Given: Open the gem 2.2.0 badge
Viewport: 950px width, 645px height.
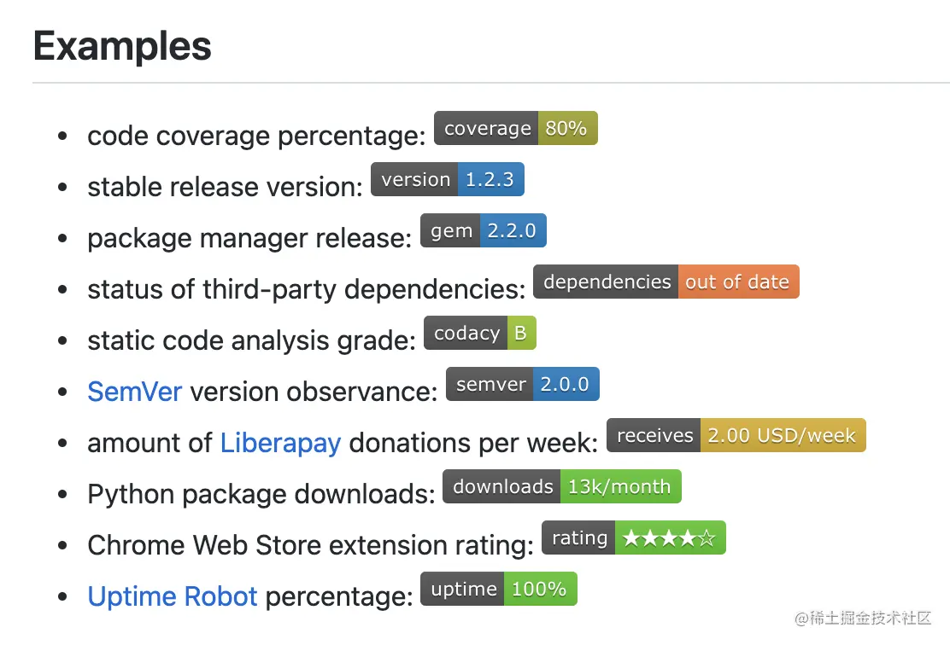Looking at the screenshot, I should (483, 231).
